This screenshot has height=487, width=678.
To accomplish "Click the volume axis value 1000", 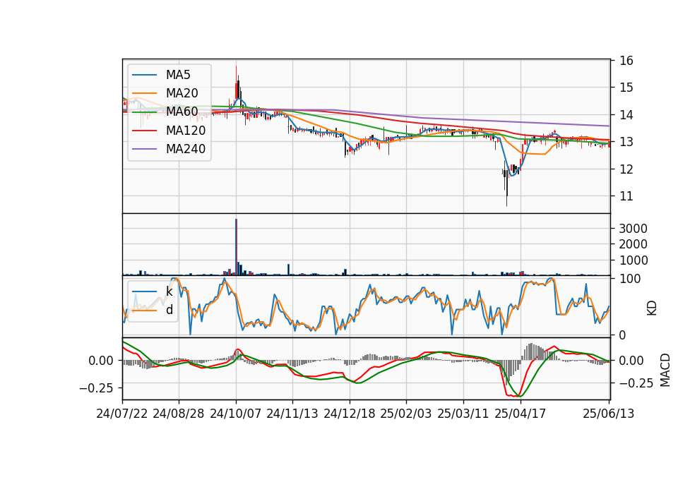I will [633, 260].
